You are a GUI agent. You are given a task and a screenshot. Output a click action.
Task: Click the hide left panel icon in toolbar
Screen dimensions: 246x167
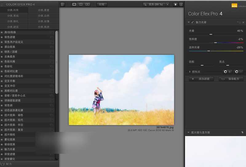click(63, 4)
